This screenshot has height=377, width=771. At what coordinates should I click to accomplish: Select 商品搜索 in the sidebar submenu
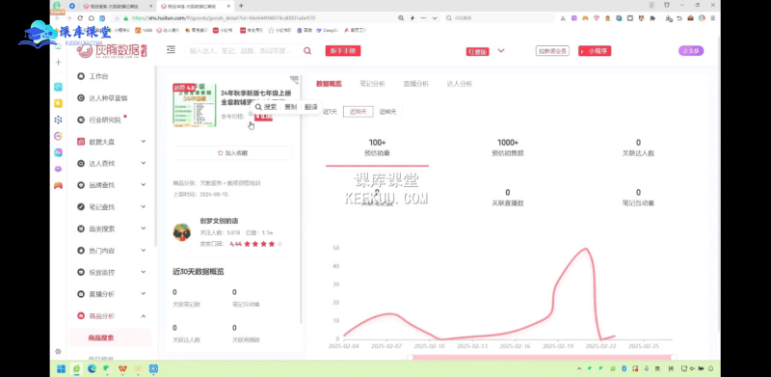[101, 337]
